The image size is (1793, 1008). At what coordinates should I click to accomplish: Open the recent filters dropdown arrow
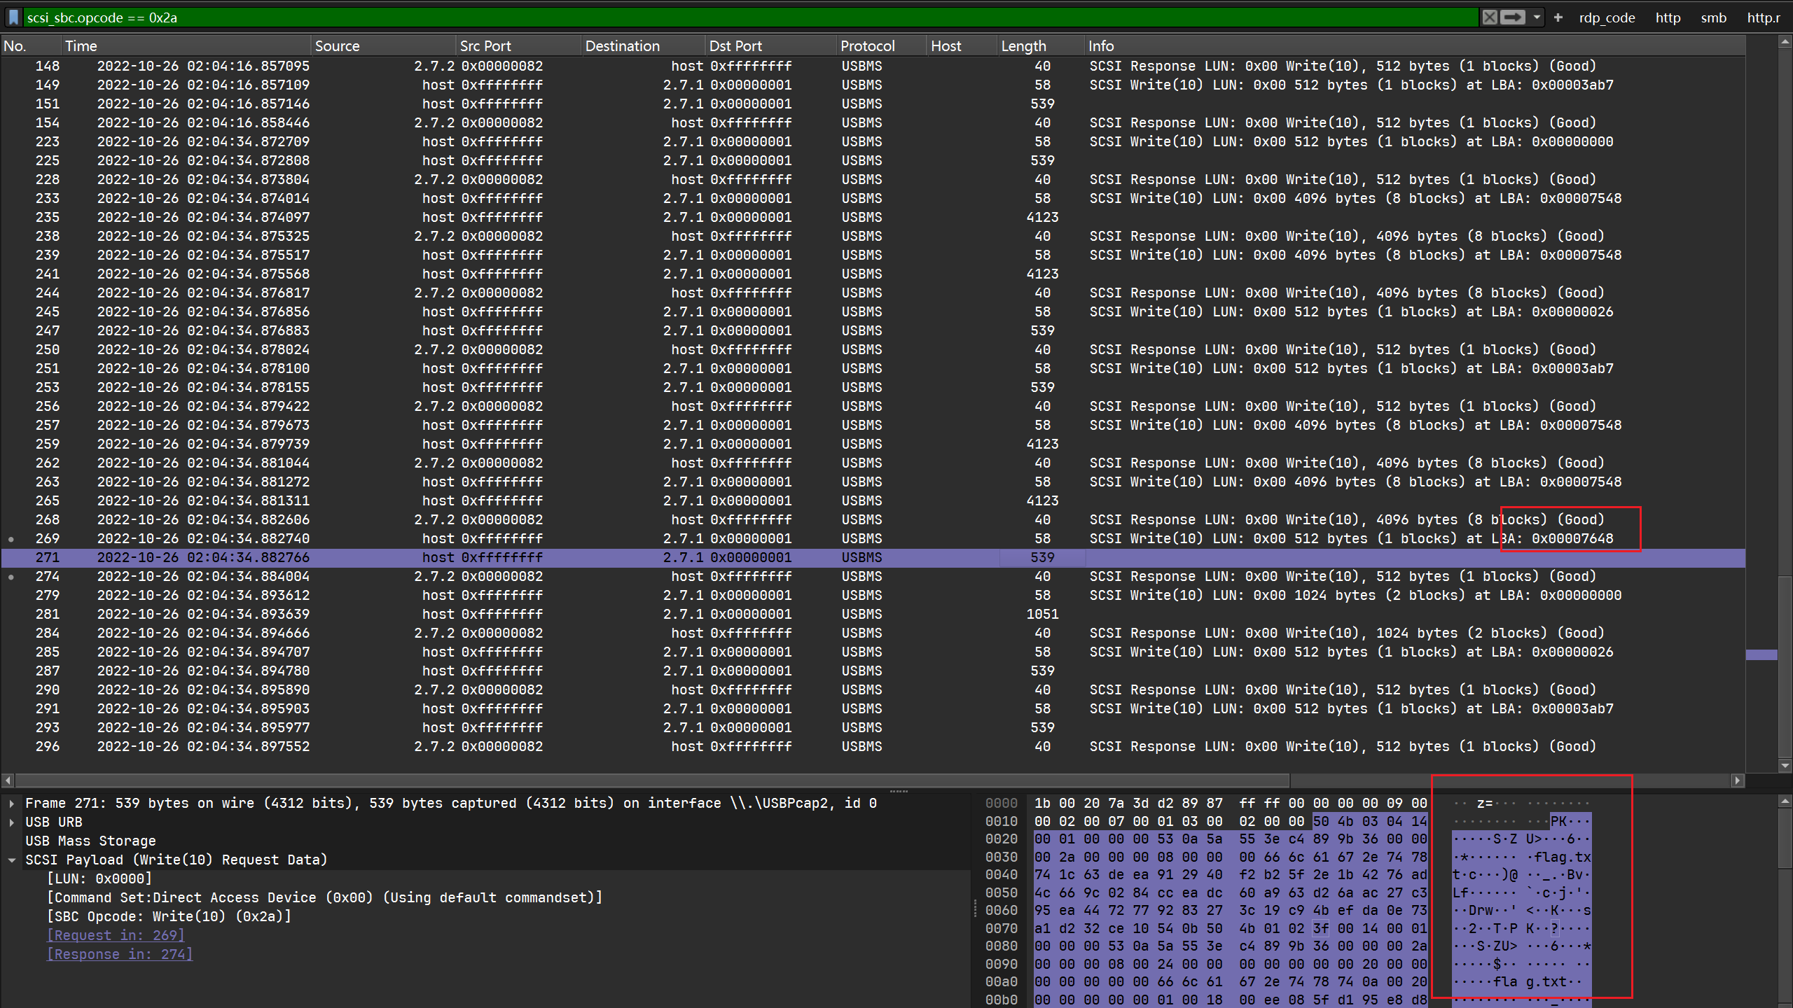[1537, 17]
